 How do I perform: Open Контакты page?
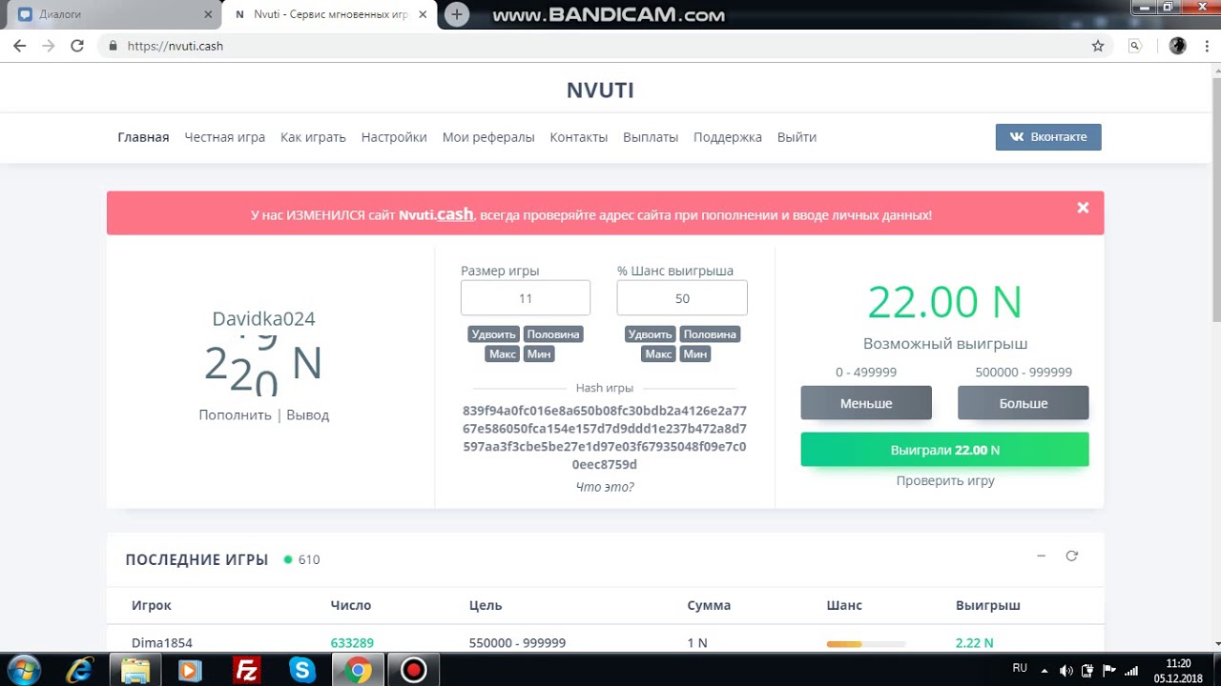point(578,137)
